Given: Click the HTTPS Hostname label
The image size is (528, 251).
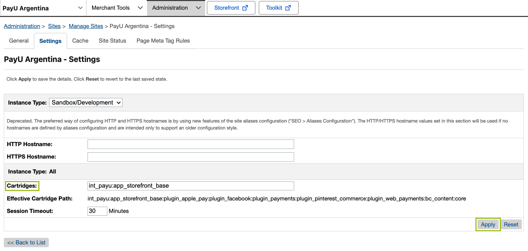Looking at the screenshot, I should pyautogui.click(x=31, y=157).
